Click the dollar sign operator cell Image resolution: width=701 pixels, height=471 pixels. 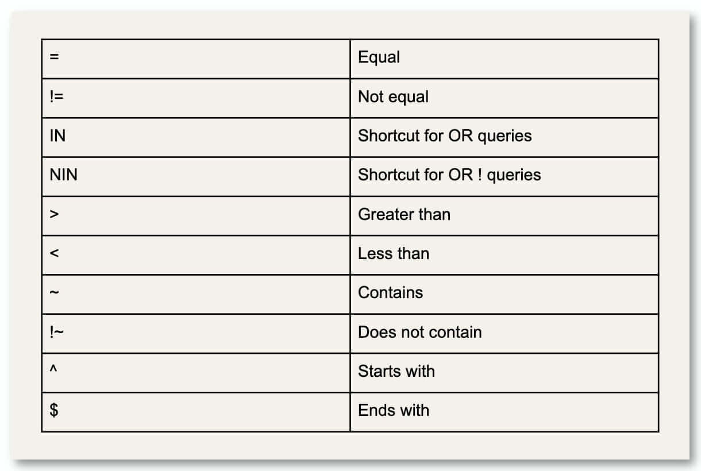pos(54,410)
